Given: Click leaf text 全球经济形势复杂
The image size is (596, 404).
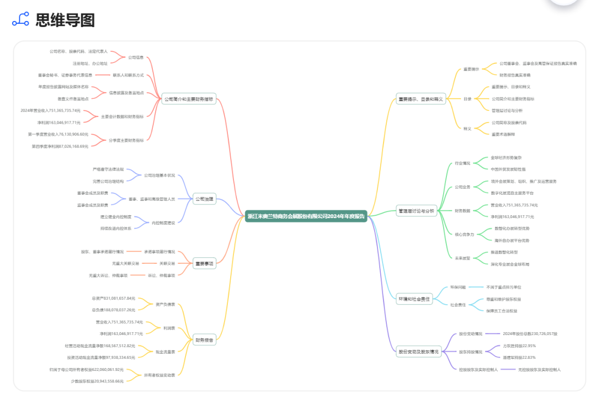Looking at the screenshot, I should 506,158.
